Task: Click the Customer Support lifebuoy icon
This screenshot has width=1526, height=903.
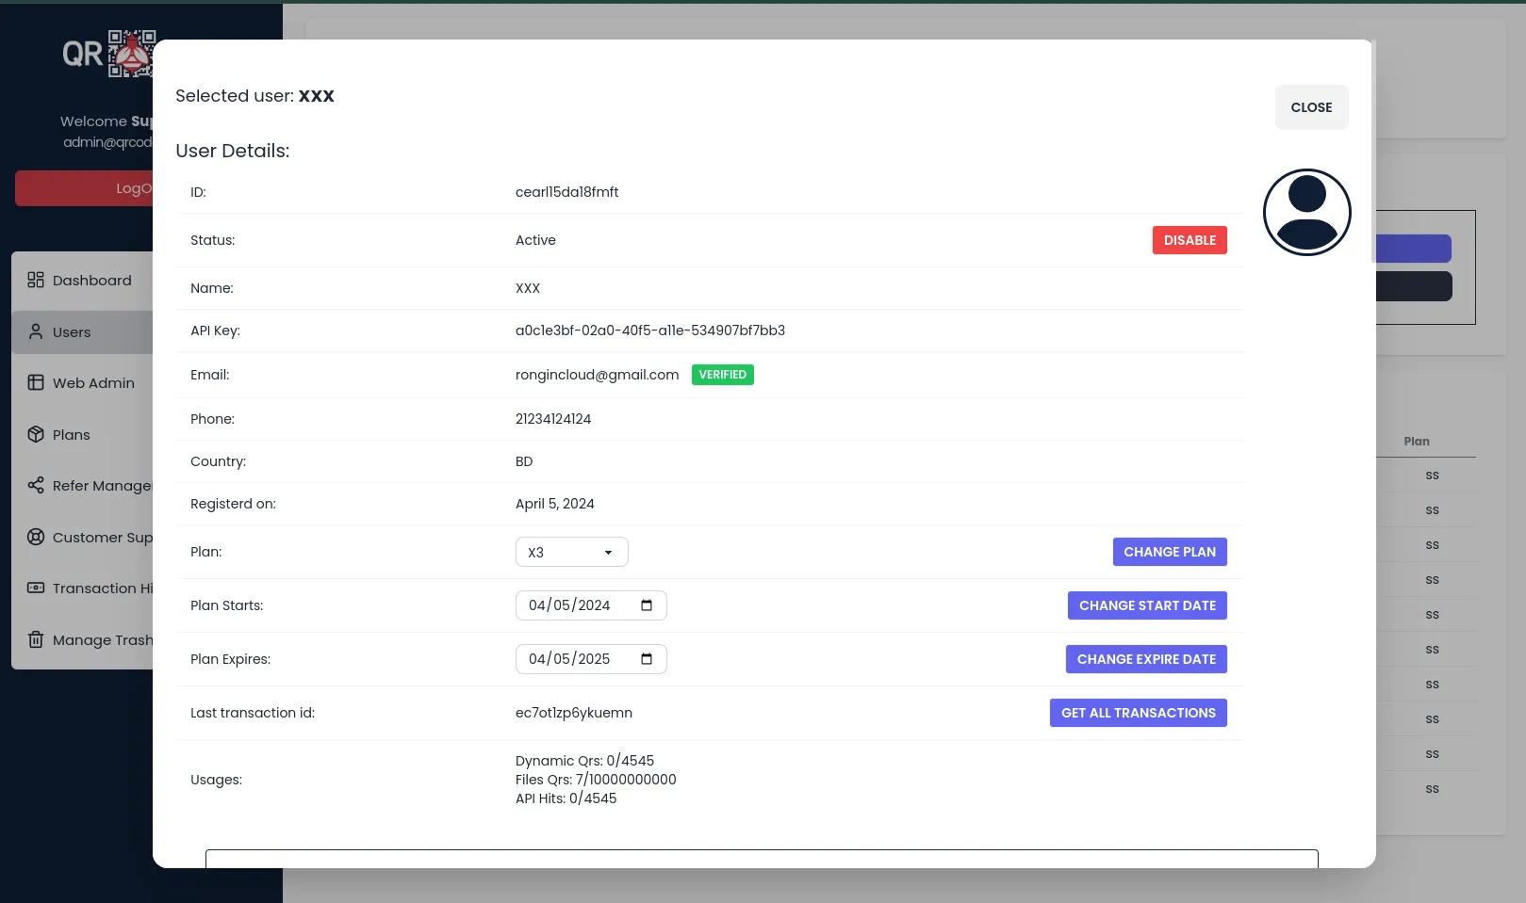Action: pos(36,537)
